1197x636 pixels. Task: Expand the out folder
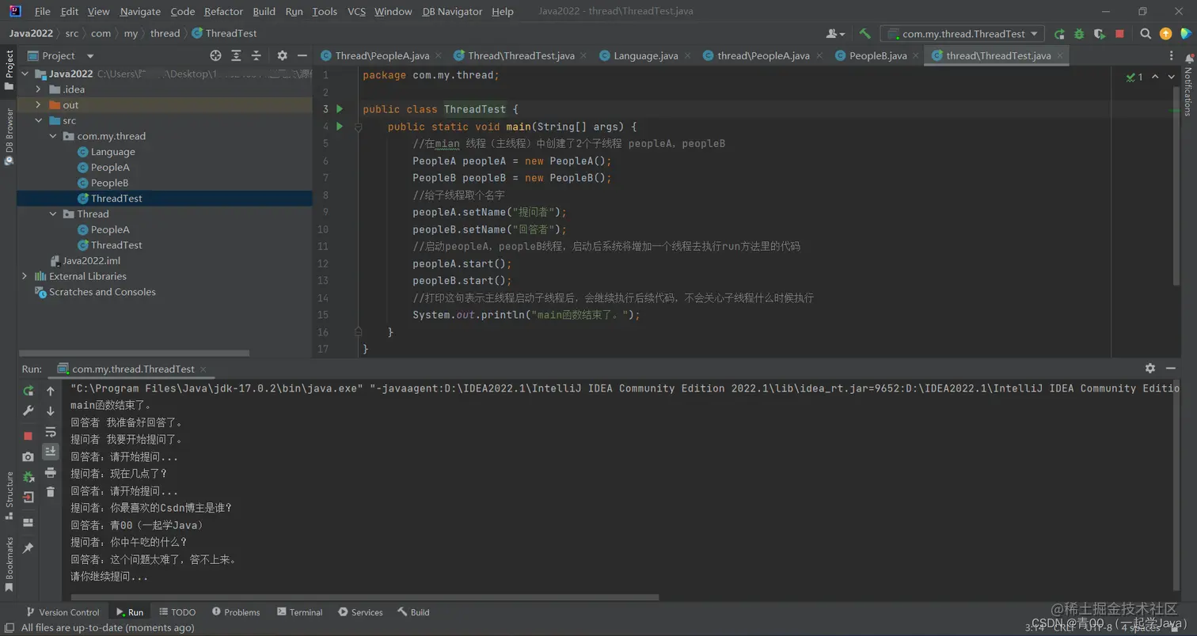coord(38,105)
